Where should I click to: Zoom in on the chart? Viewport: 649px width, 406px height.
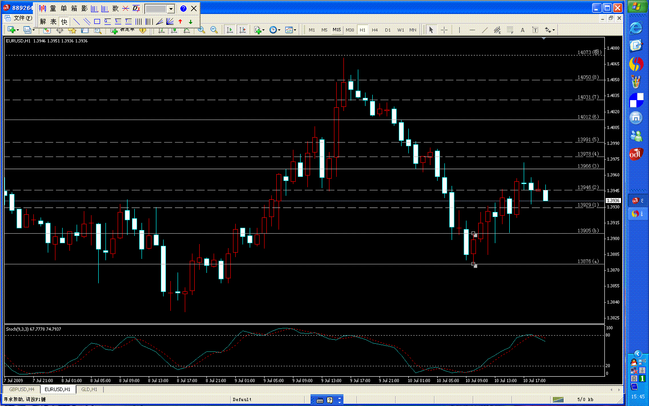pos(201,30)
